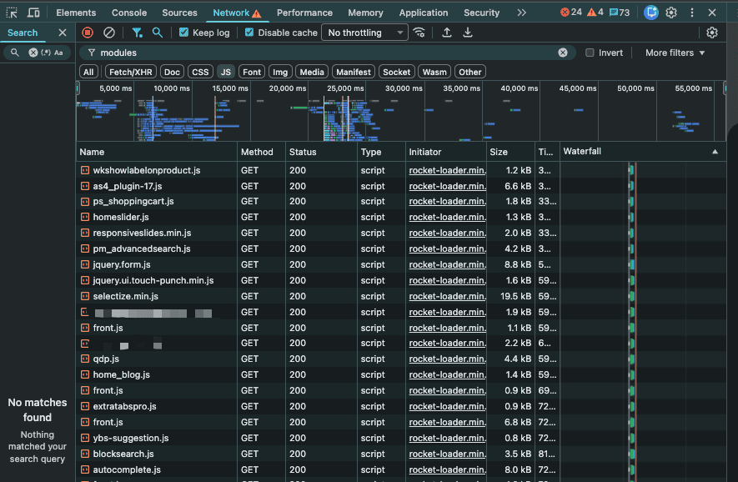Viewport: 738px width, 482px height.
Task: Switch to the Memory tab
Action: pyautogui.click(x=365, y=13)
